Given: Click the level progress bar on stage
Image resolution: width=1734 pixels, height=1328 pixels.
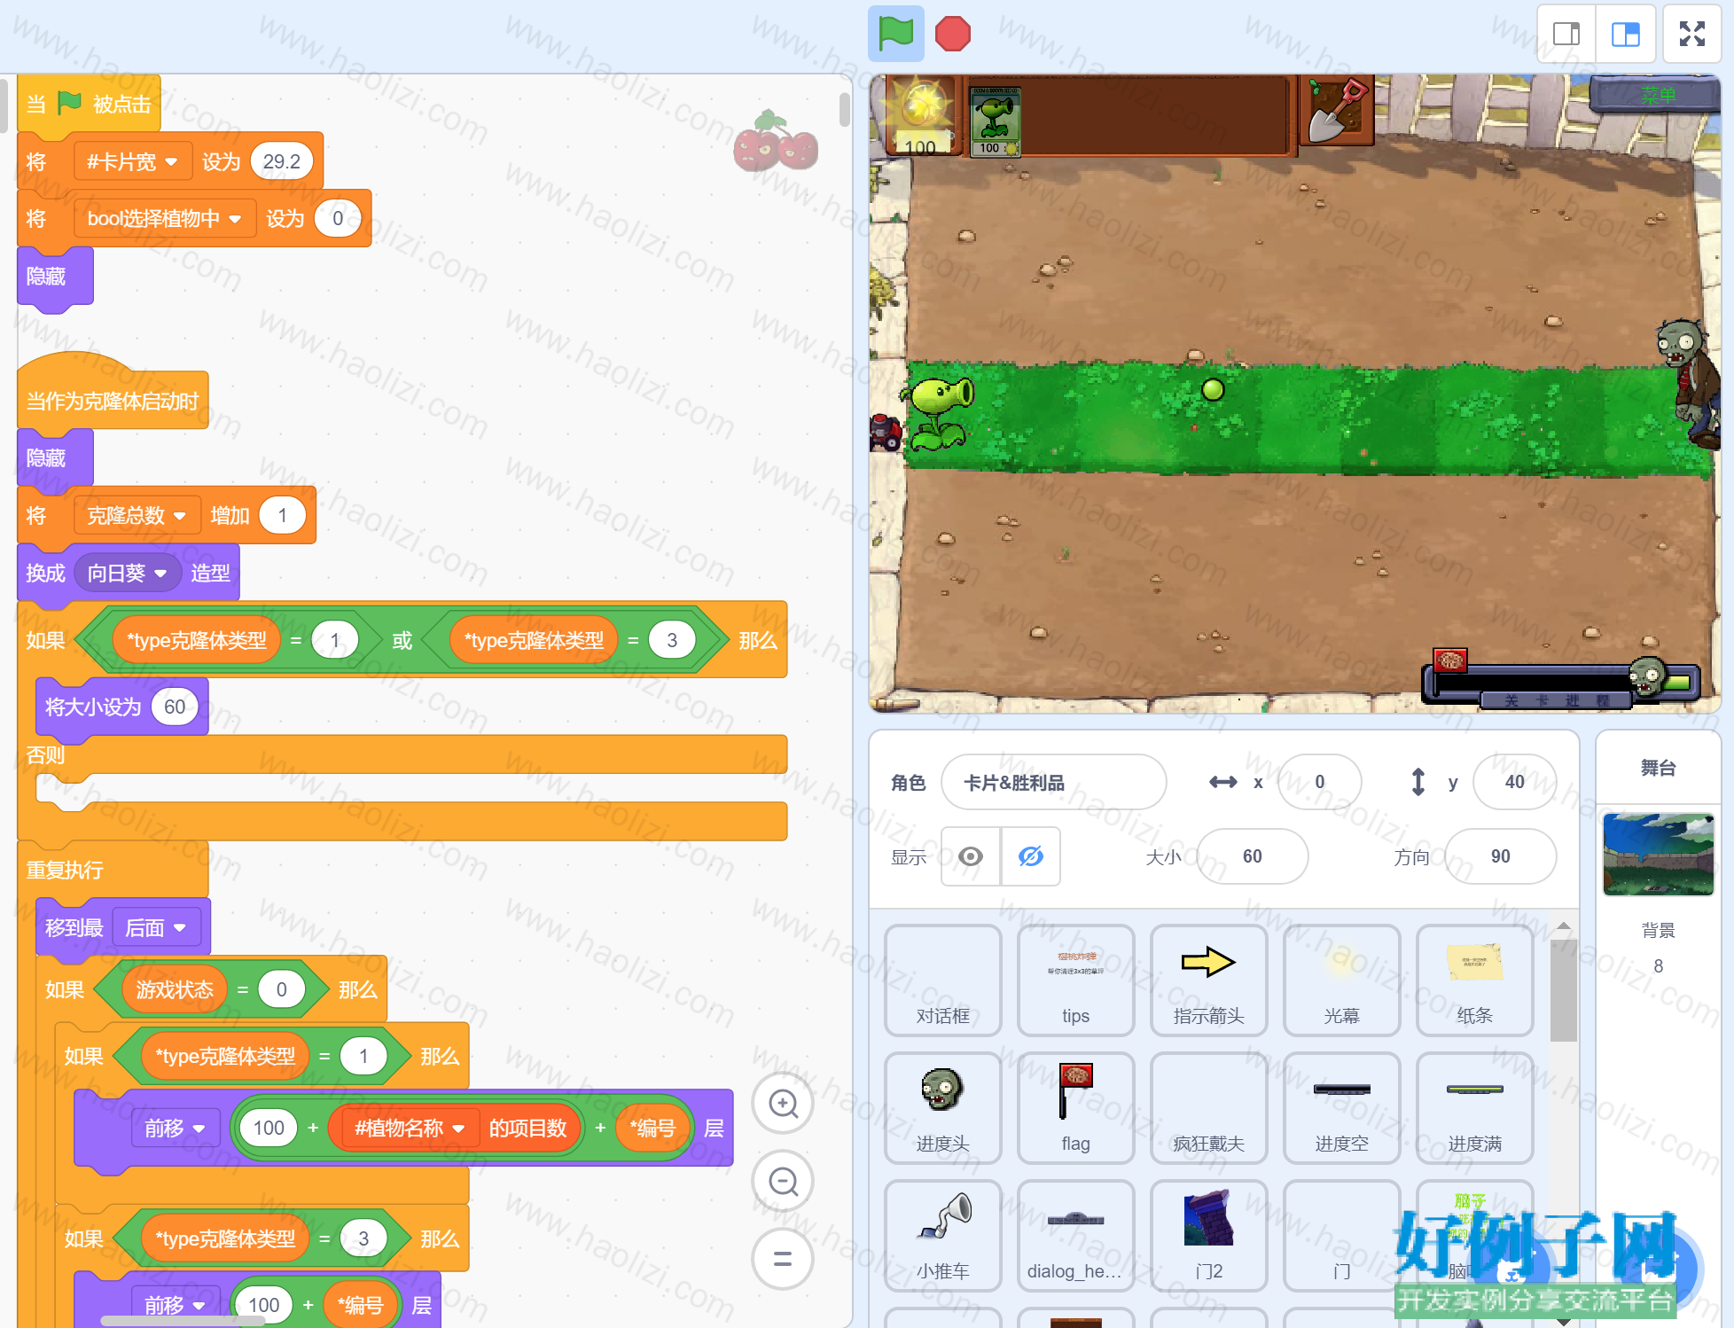Looking at the screenshot, I should click(x=1560, y=684).
